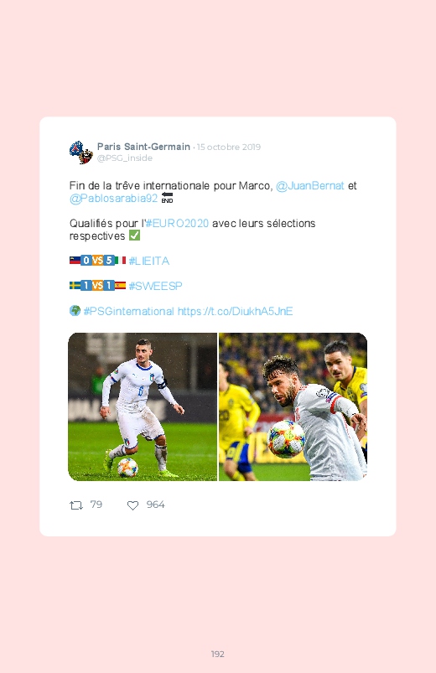Follow the t.co/DiukhA5JnE link
The image size is (436, 673).
coord(235,311)
